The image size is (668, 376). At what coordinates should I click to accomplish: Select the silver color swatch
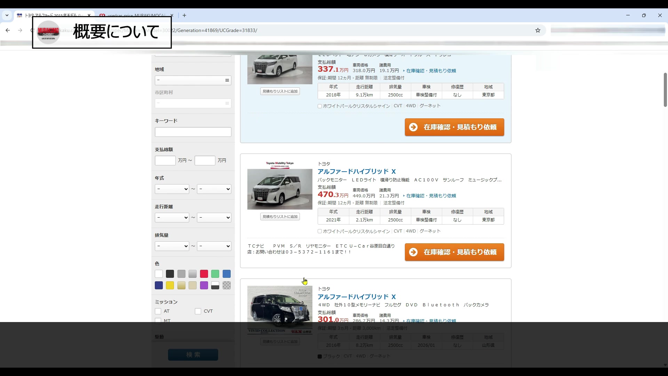[192, 274]
